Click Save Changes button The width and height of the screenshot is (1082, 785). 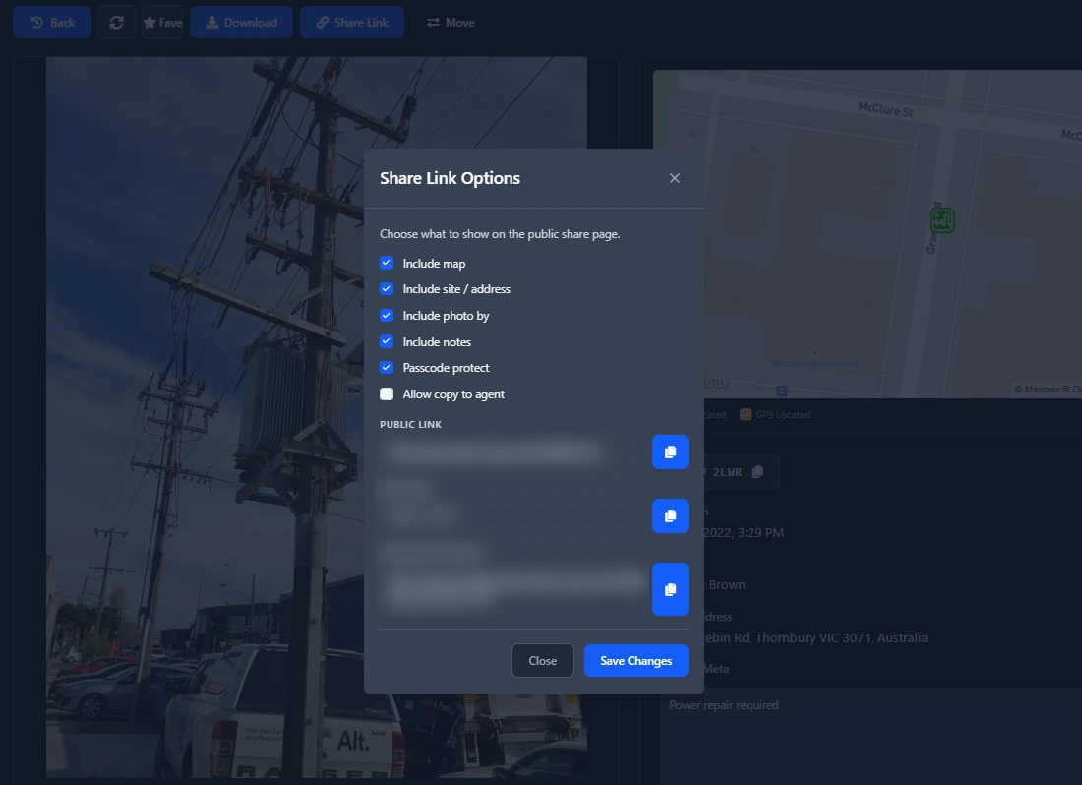coord(635,661)
